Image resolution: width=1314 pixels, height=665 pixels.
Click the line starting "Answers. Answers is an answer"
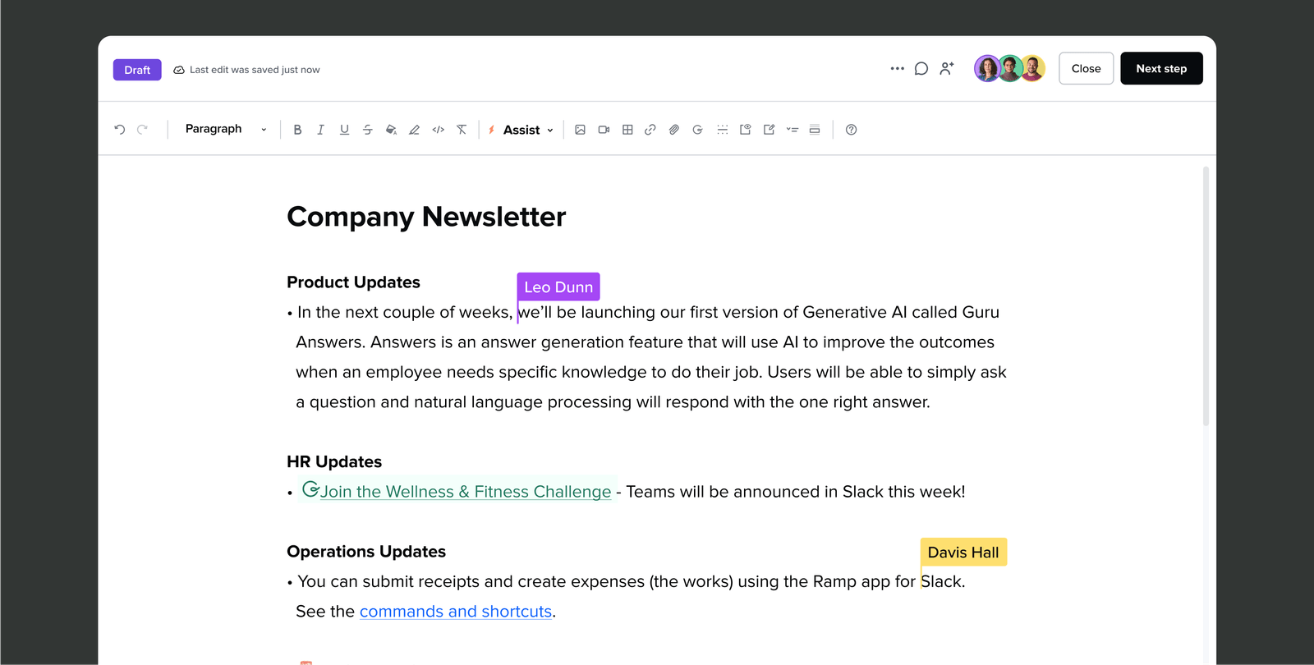coord(645,342)
